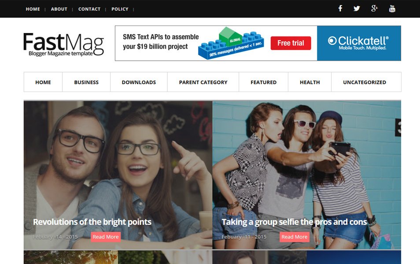Open the Twitter bird icon
This screenshot has height=264, width=420.
[357, 8]
